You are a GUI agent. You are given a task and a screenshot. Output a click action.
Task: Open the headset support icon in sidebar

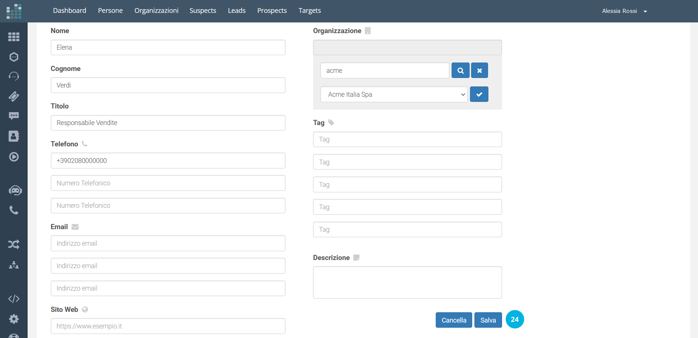click(x=14, y=76)
